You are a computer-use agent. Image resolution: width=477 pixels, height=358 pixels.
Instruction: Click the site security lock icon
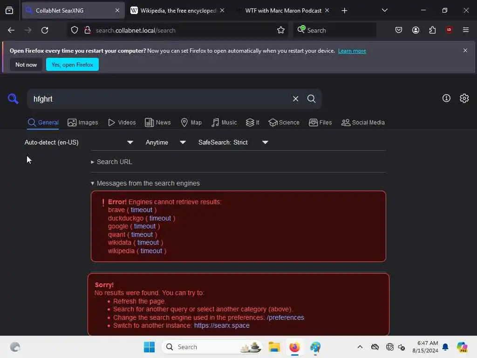click(x=88, y=30)
